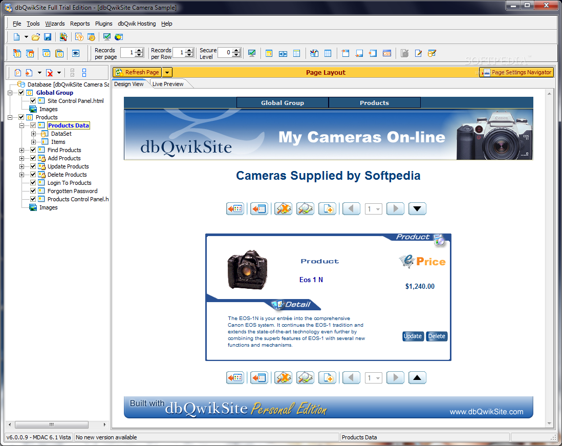The width and height of the screenshot is (562, 446).
Task: Click the wizard wand toolbar icon
Action: (63, 37)
